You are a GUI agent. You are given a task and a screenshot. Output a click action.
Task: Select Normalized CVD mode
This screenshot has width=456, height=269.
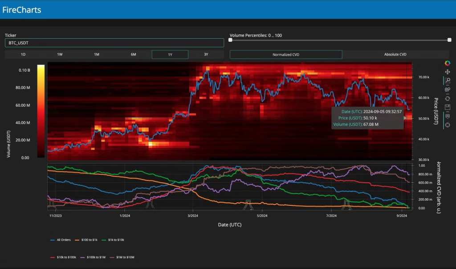point(286,55)
